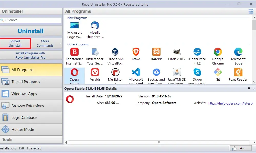Click the big Uninstall button
Viewport: 256px width, 153px height.
[31, 31]
